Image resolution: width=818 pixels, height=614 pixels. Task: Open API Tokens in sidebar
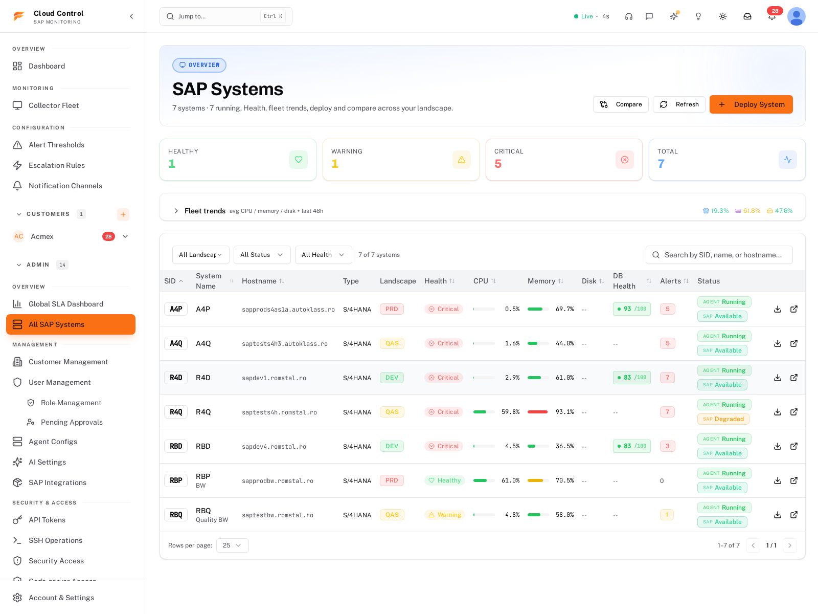(71, 520)
